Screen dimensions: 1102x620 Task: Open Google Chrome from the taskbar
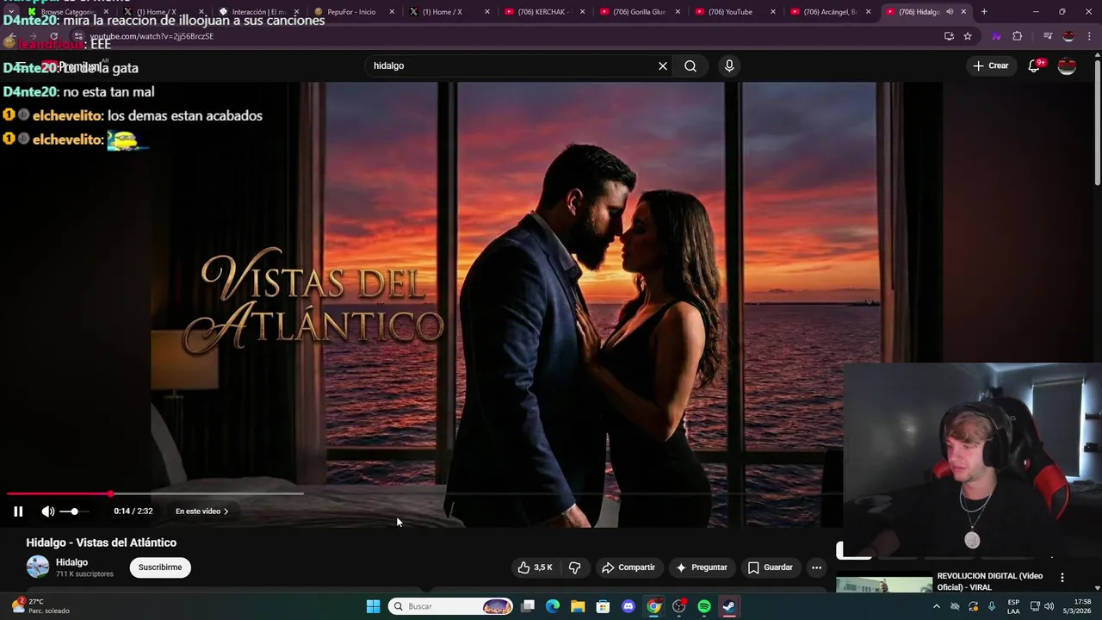654,606
